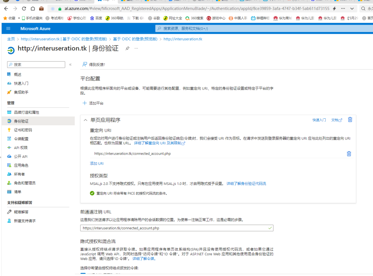The image size is (373, 276).
Task: Click the sidebar 搜索 input box
Action: coord(36,64)
